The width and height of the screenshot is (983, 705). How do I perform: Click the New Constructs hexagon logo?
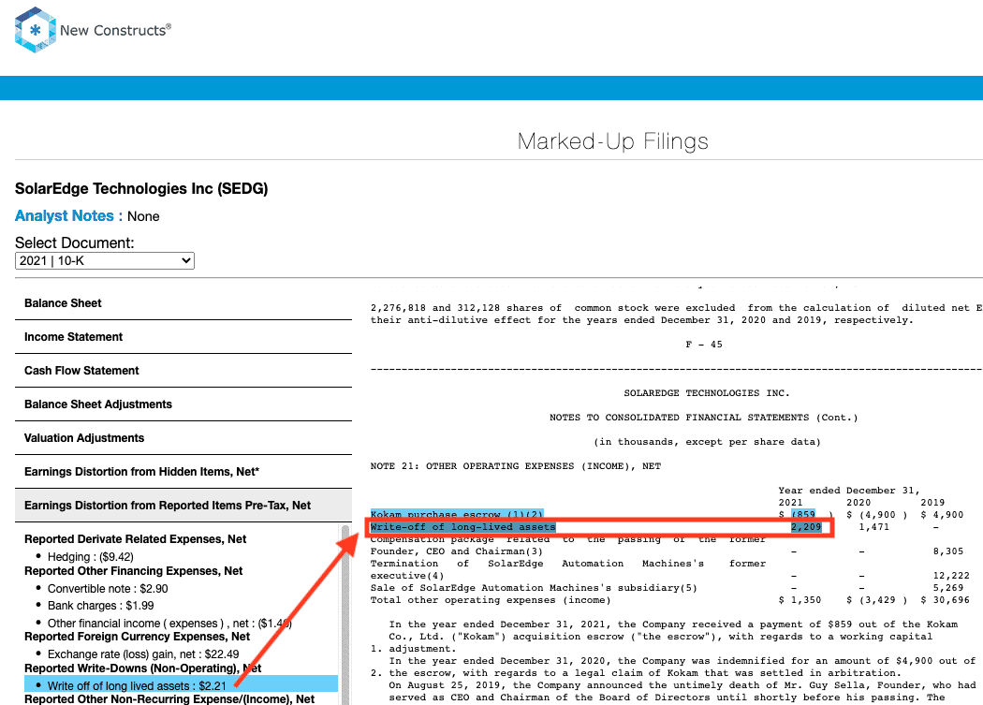36,29
